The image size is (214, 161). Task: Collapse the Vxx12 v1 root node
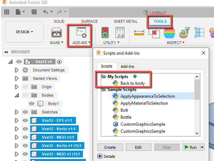point(11,62)
